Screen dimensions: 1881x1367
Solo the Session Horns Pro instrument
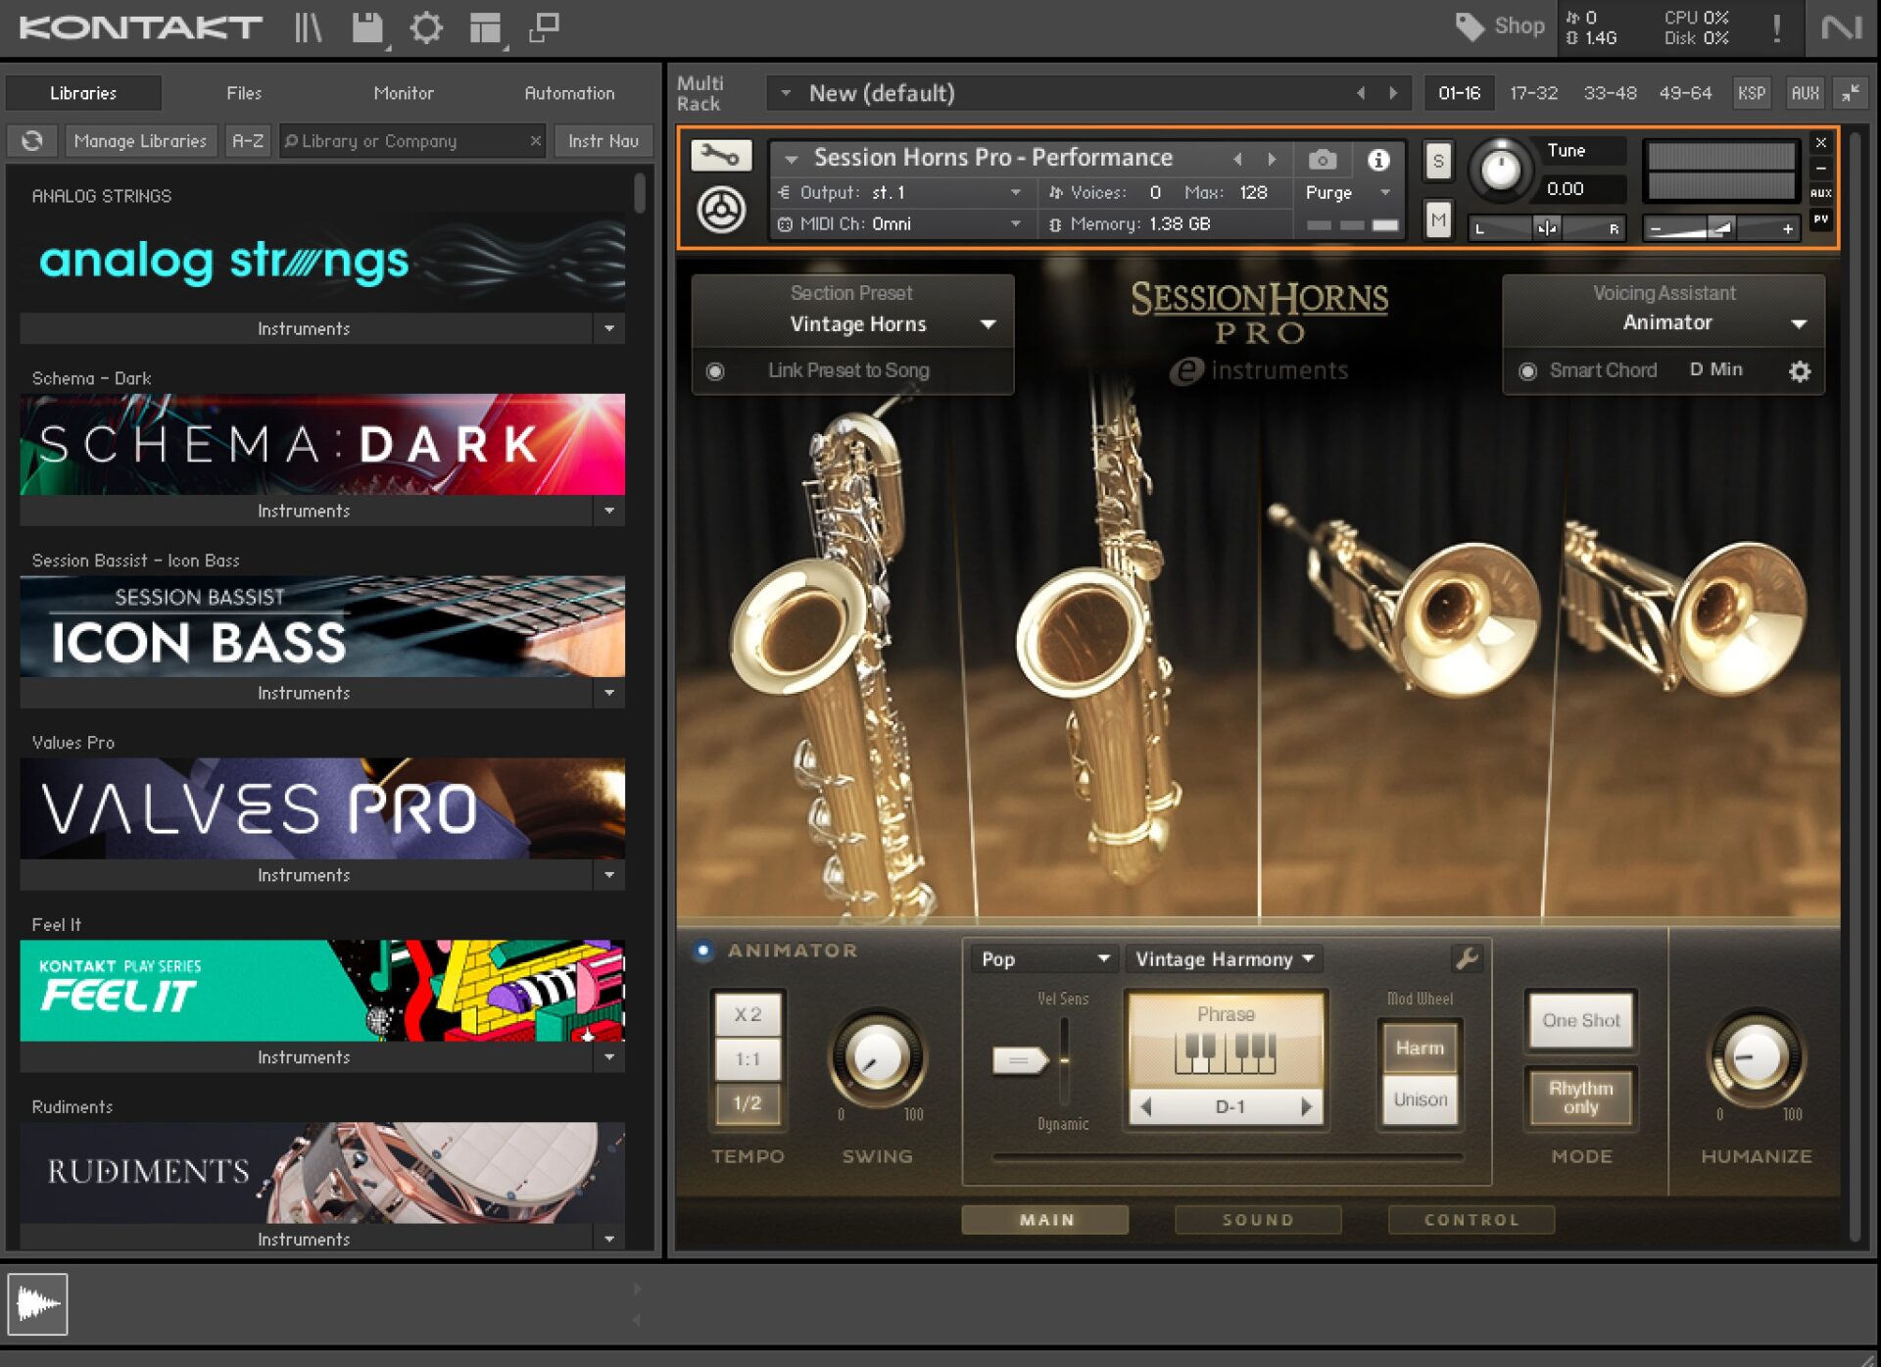pos(1437,162)
